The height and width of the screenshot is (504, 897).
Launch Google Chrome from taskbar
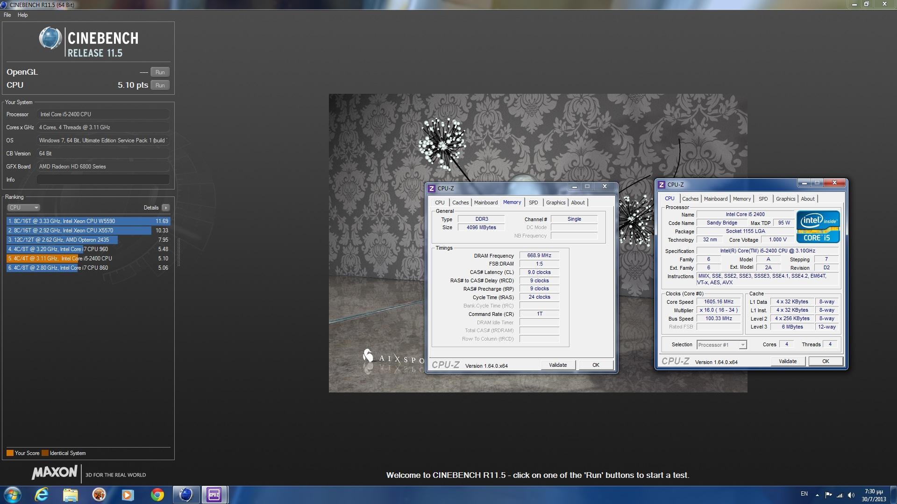click(157, 495)
